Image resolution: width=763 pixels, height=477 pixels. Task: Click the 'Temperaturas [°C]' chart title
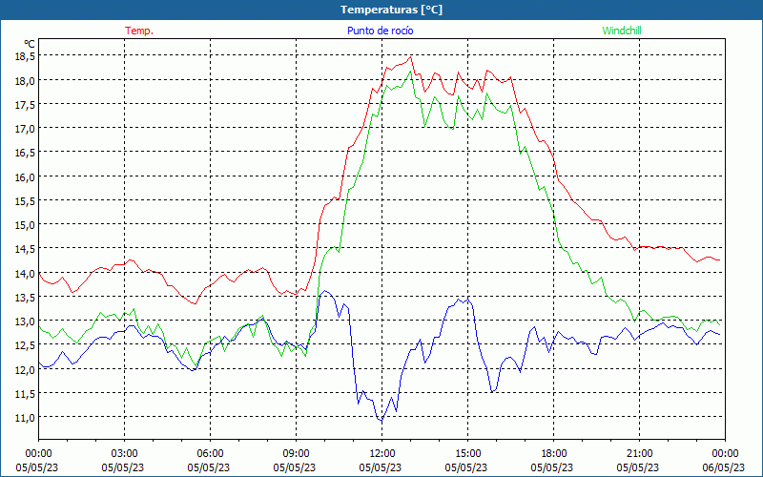pyautogui.click(x=391, y=10)
